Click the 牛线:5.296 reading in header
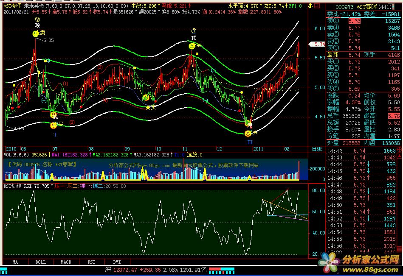Image resolution: width=403 pixels, height=276 pixels. coord(144,6)
